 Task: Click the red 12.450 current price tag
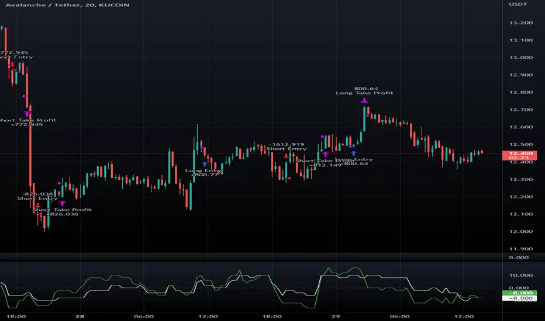point(520,153)
